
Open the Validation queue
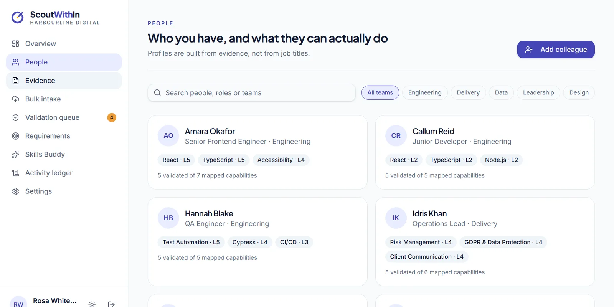(64, 117)
